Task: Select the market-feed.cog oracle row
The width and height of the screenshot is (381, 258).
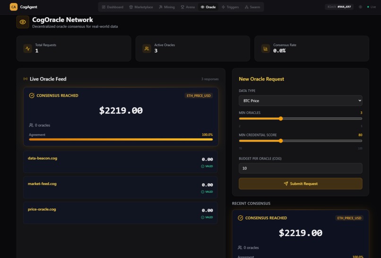Action: (120, 187)
